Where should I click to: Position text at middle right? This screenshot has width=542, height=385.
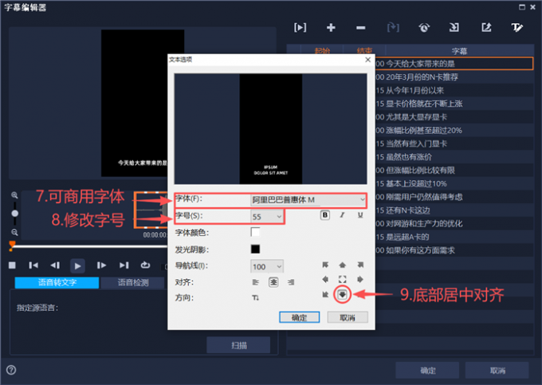(x=360, y=279)
